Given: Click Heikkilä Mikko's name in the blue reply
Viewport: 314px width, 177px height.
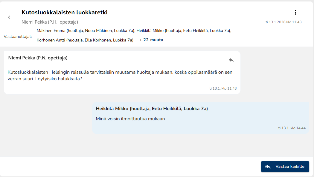Looking at the screenshot, I should click(152, 109).
